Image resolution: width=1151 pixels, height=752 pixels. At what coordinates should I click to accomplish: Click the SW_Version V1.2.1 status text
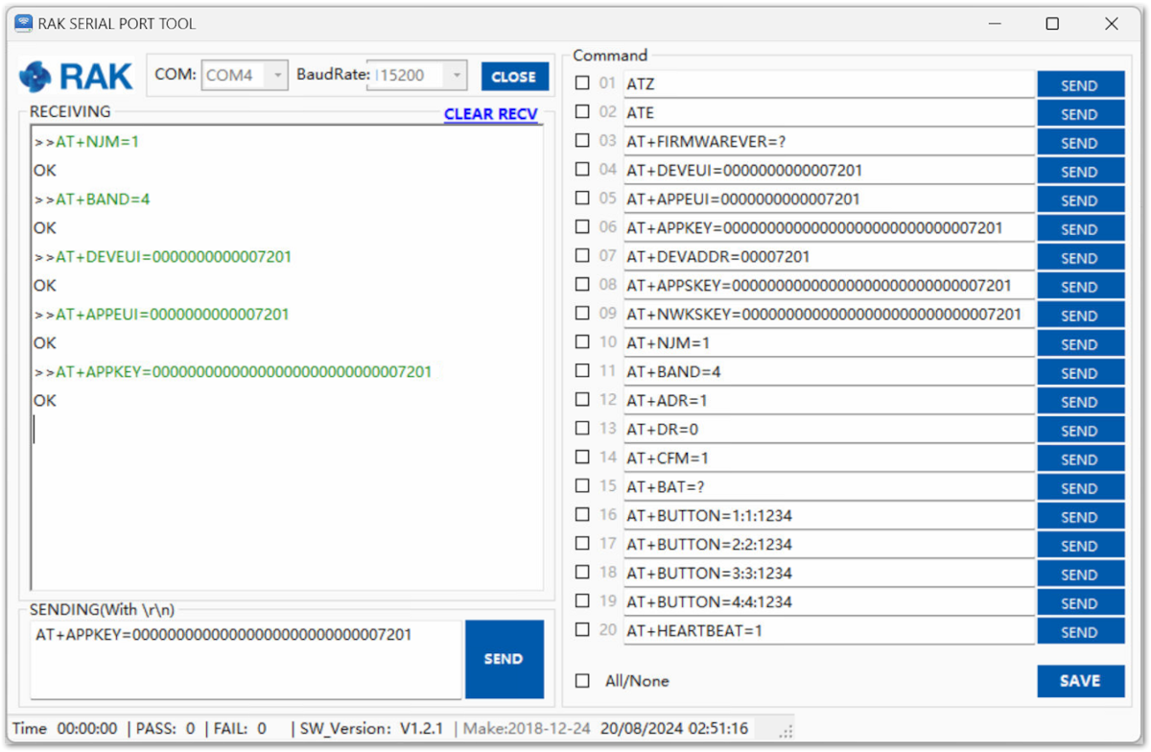click(x=374, y=729)
